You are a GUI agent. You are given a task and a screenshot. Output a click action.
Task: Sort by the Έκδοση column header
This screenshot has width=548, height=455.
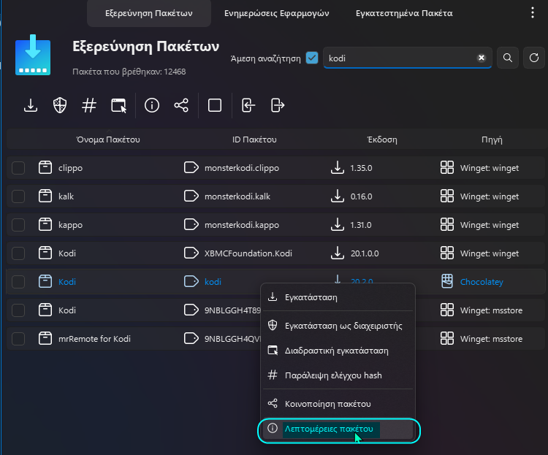click(382, 139)
